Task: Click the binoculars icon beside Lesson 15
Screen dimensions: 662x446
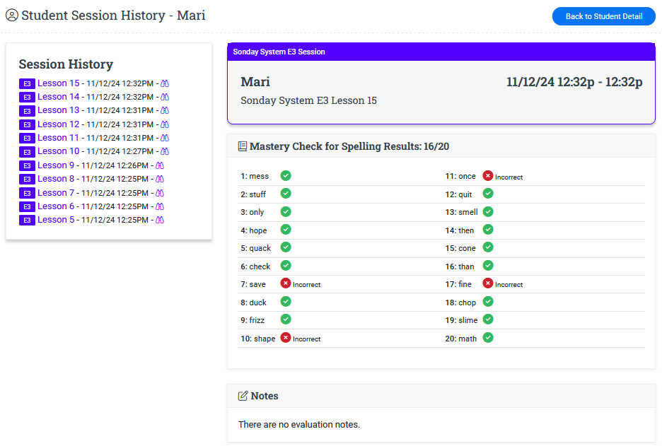Action: 165,83
